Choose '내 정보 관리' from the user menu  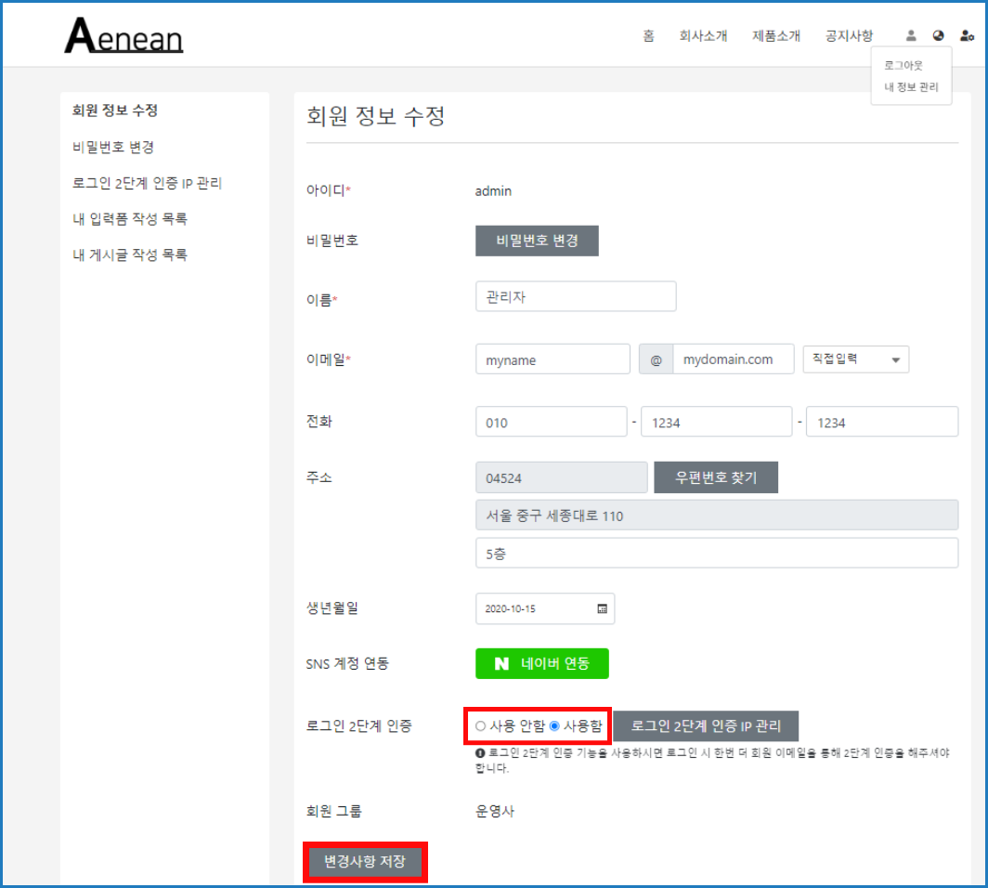point(911,87)
